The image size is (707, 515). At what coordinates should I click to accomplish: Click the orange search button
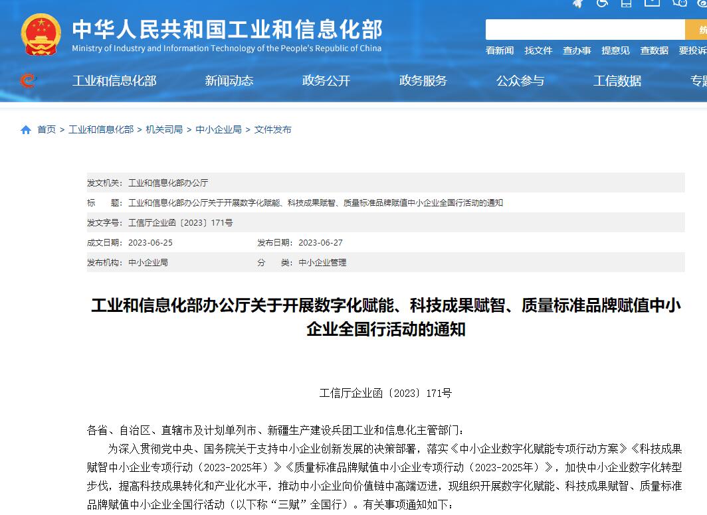pos(697,30)
